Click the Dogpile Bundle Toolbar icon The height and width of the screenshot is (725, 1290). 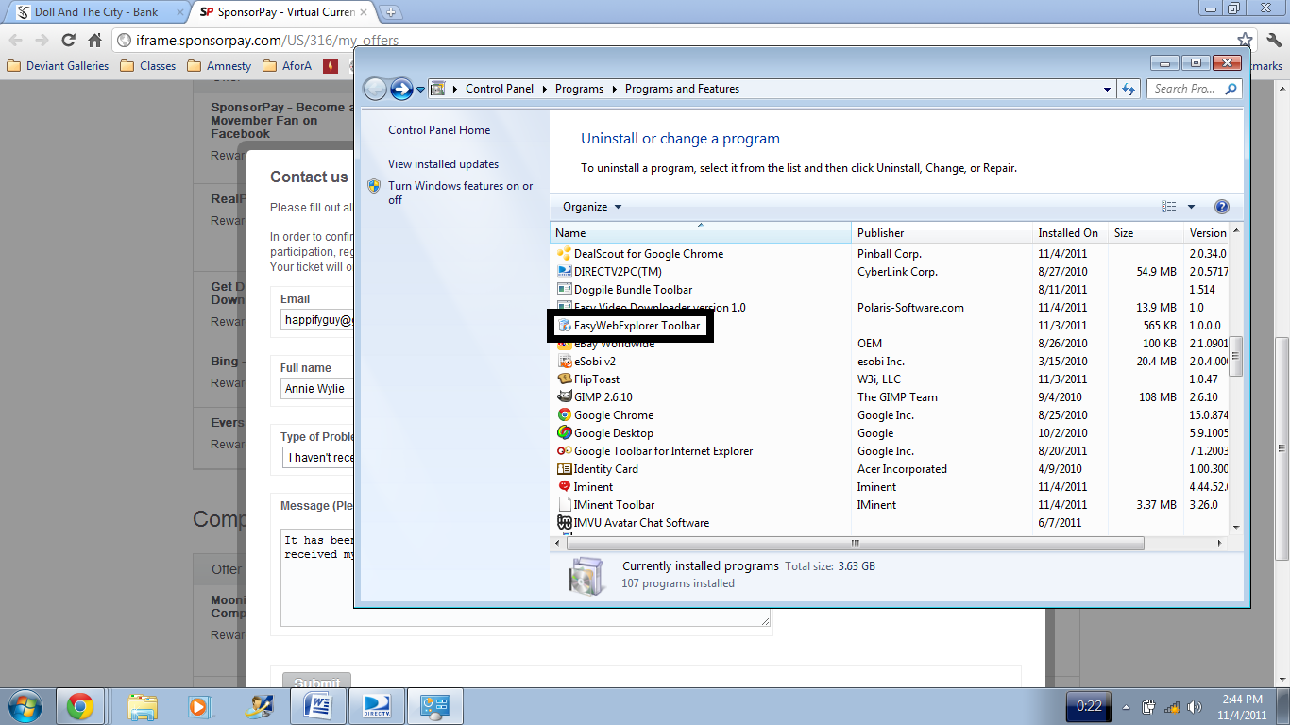point(565,290)
